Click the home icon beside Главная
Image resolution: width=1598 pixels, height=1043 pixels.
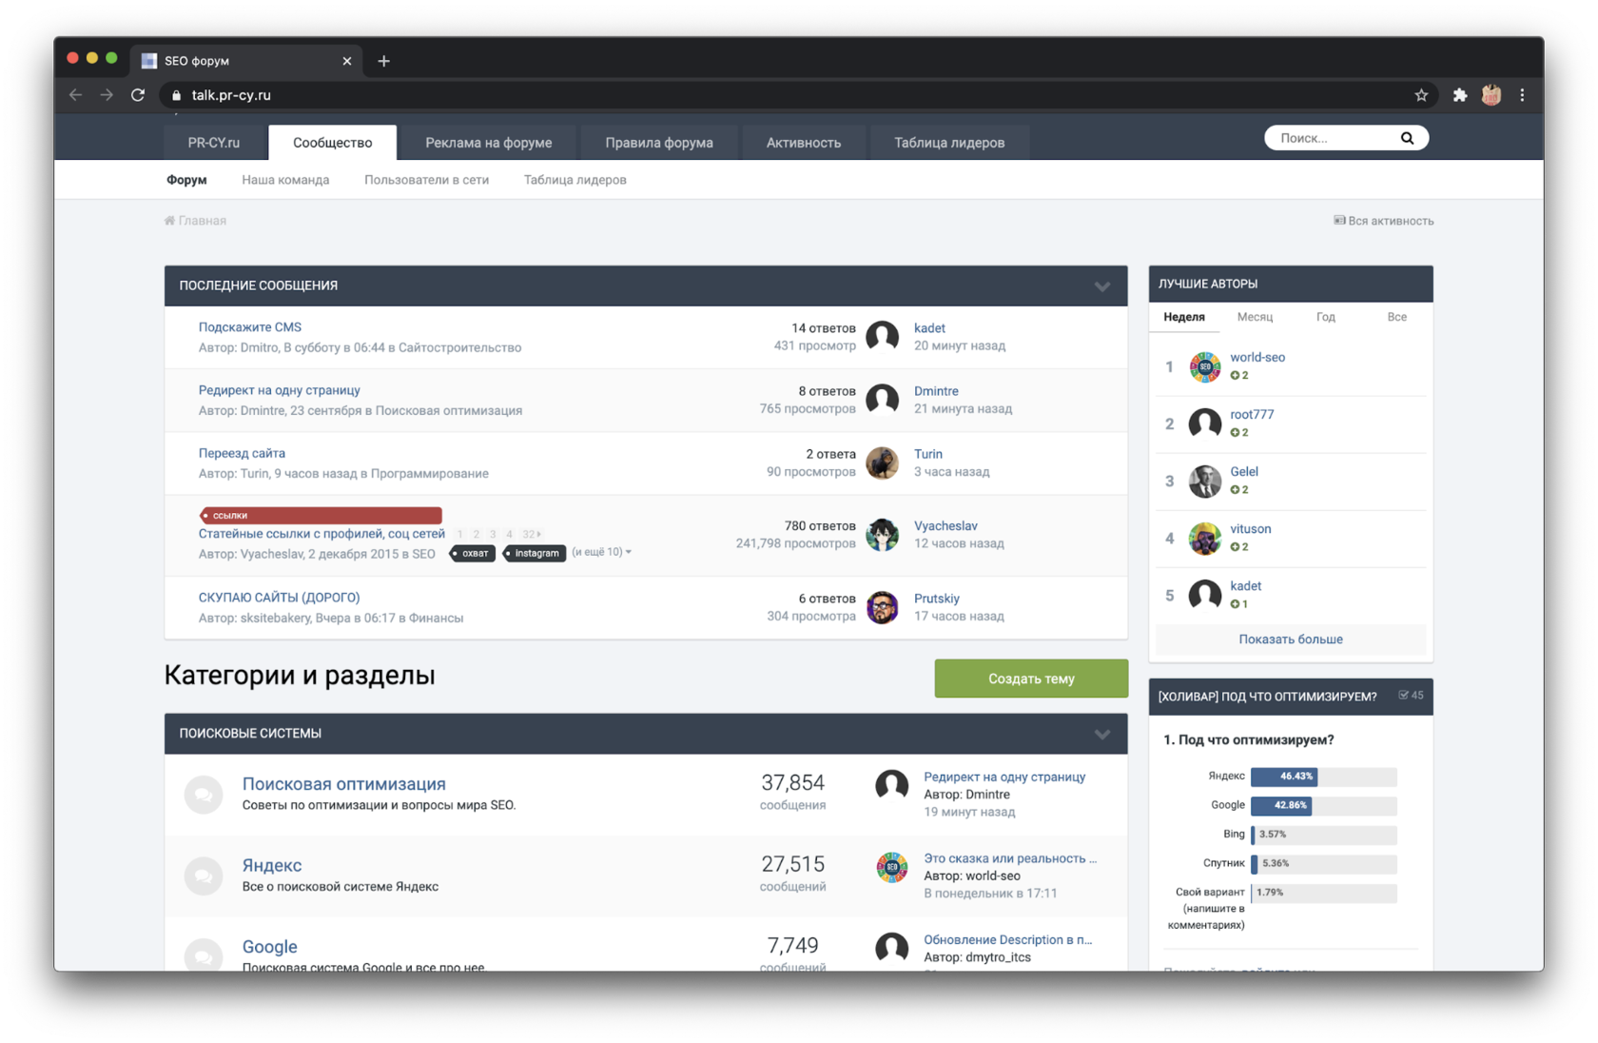tap(169, 221)
